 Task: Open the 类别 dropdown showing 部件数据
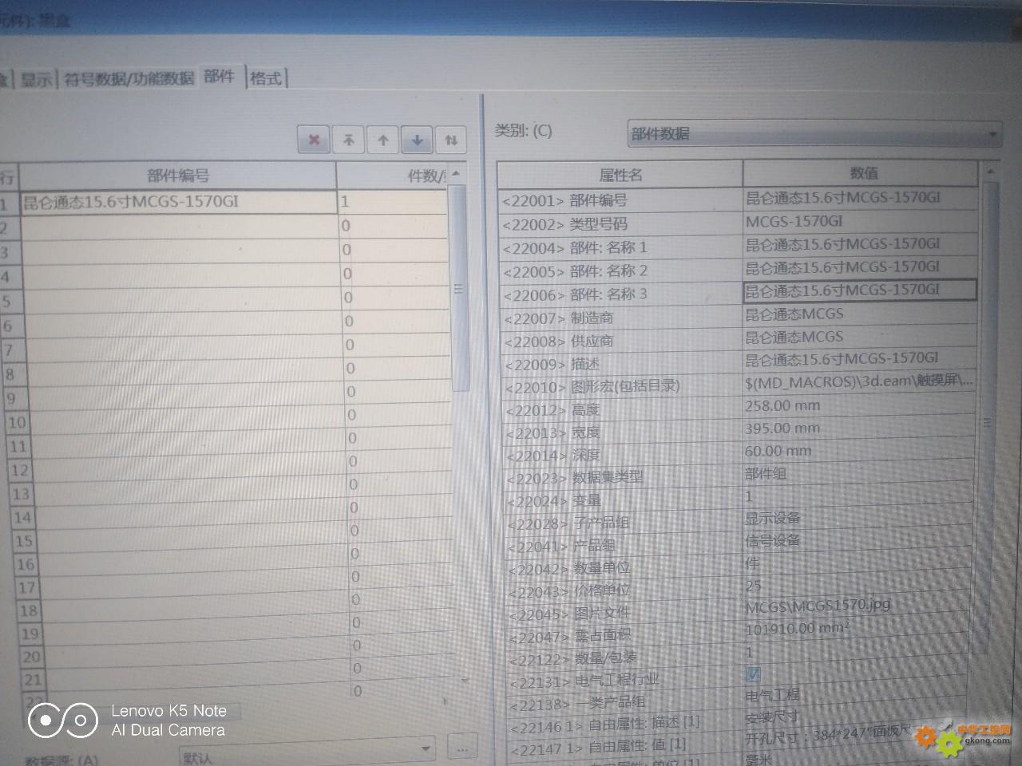814,134
